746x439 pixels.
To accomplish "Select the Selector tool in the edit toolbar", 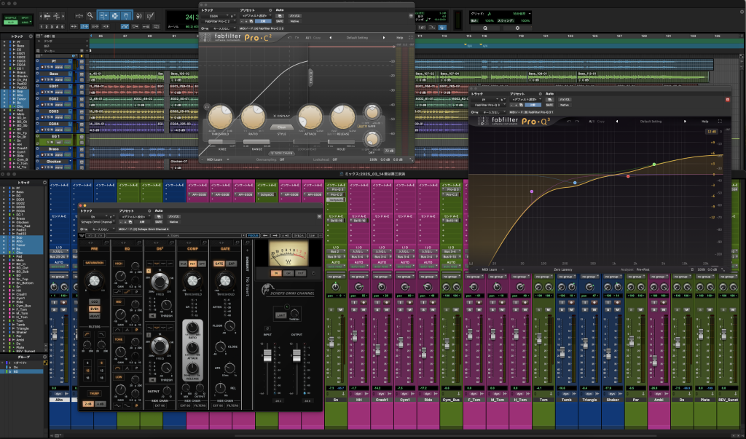I will coord(114,16).
